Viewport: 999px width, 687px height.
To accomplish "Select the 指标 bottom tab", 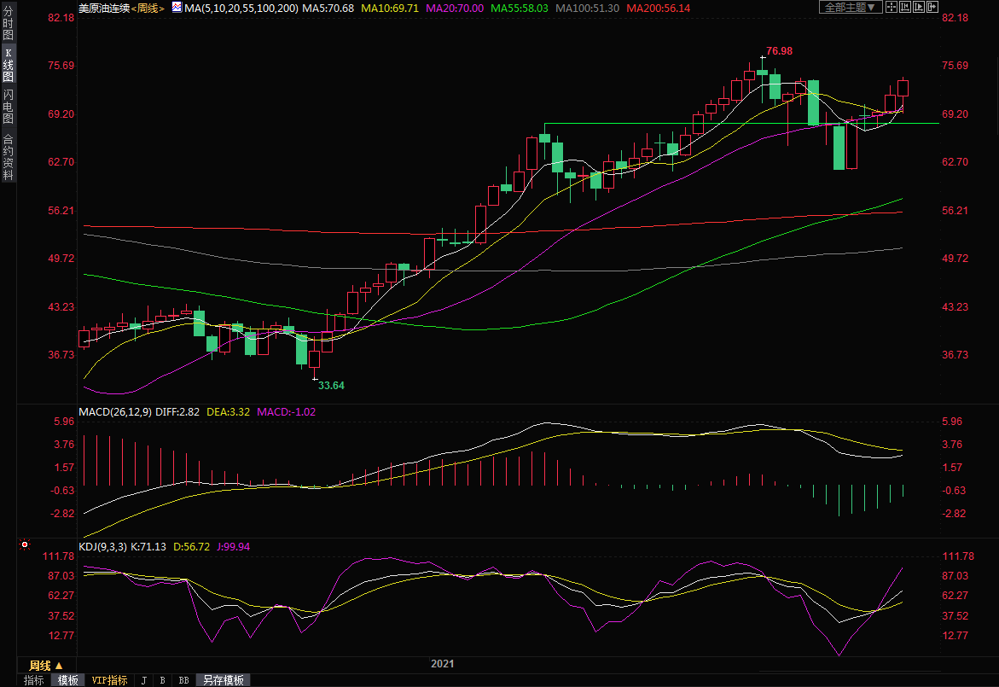I will tap(34, 680).
